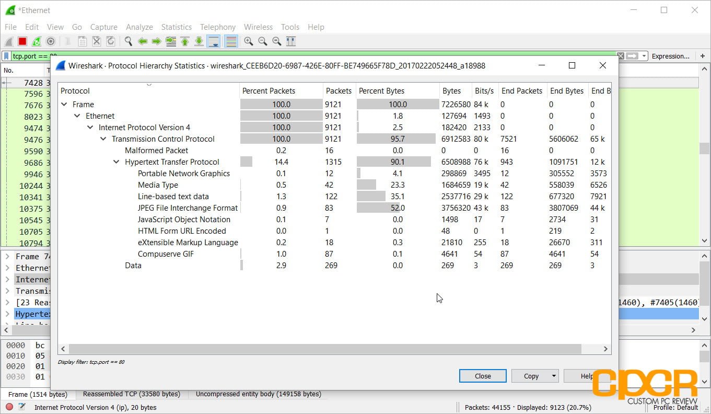Select Line-based text data row

click(x=334, y=197)
